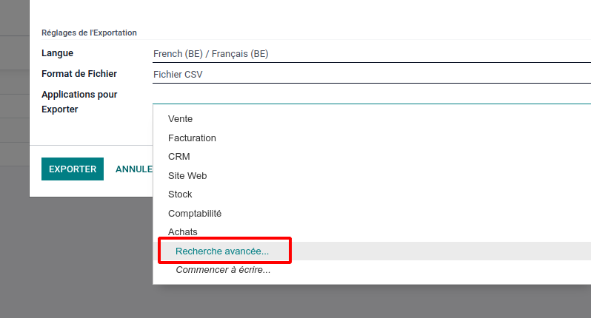
Task: Open Recherche avancée... search option
Action: [x=222, y=251]
